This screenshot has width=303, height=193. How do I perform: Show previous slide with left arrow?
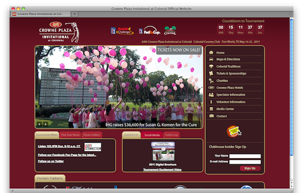tap(39, 124)
